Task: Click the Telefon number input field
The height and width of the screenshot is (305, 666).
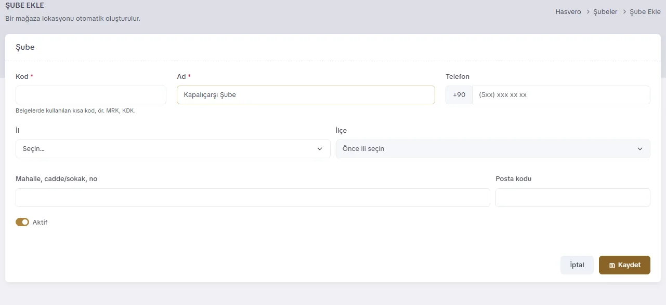Action: (561, 95)
